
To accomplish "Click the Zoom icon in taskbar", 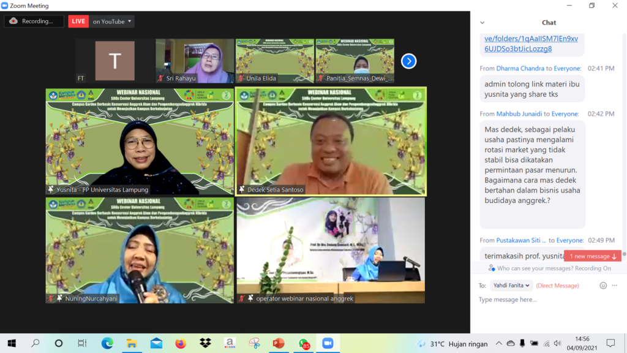I will (327, 343).
